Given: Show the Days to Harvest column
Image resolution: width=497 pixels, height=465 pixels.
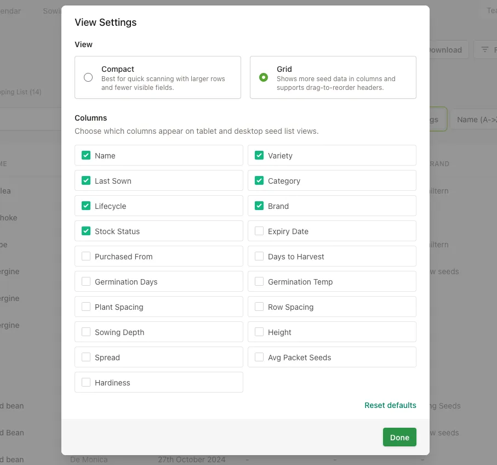Looking at the screenshot, I should (x=259, y=257).
